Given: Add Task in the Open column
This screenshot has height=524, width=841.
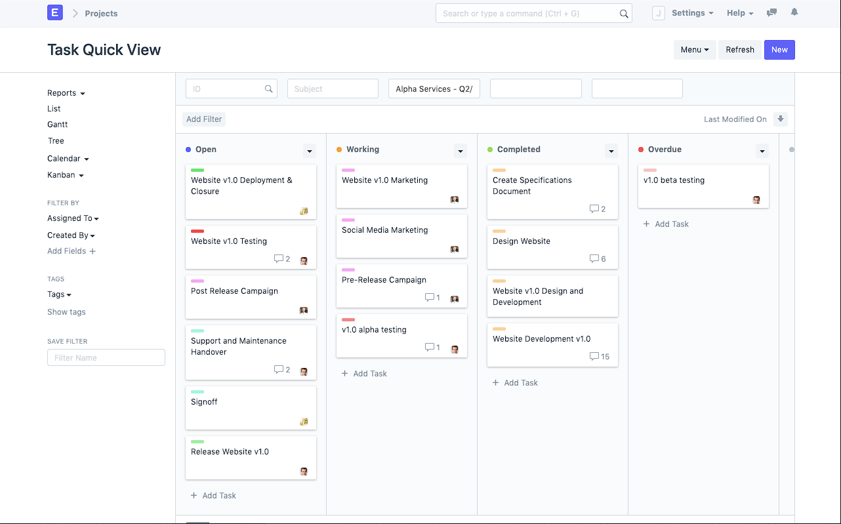Looking at the screenshot, I should tap(213, 496).
